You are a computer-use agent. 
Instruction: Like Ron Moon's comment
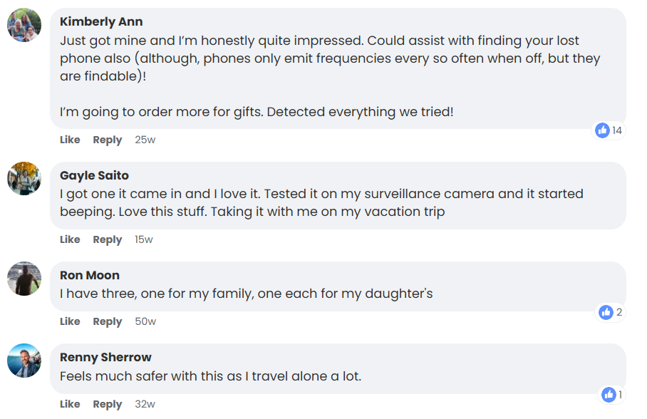coord(70,321)
